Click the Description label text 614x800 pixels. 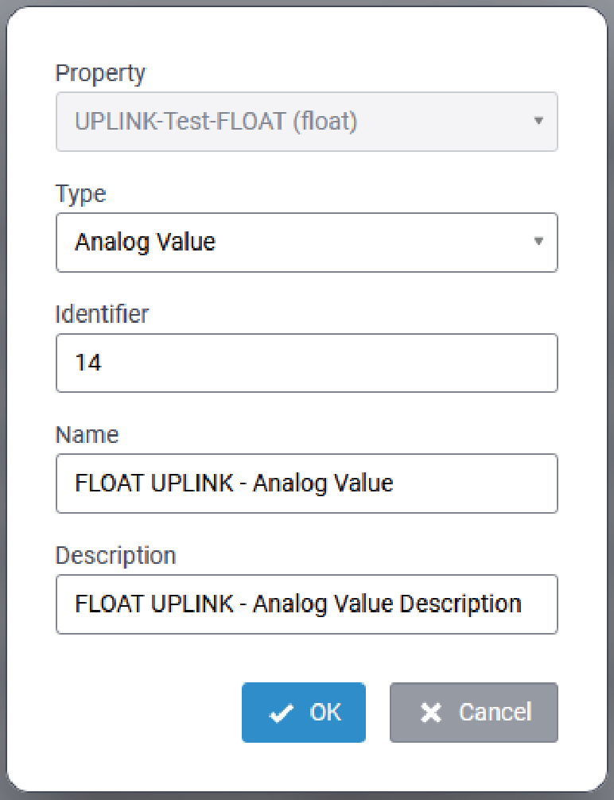coord(115,555)
